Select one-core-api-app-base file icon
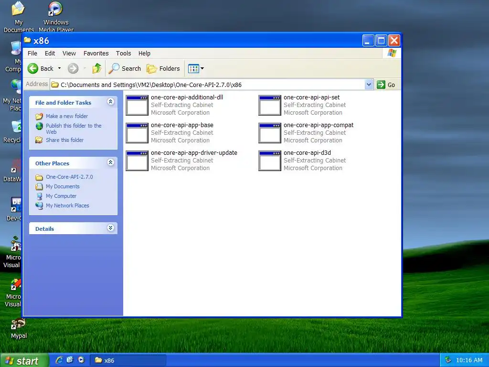The height and width of the screenshot is (367, 489). point(137,133)
